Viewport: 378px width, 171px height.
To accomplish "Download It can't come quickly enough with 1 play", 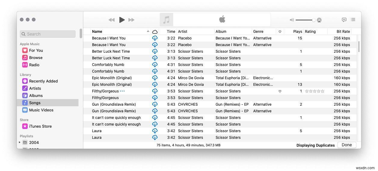I will point(155,117).
